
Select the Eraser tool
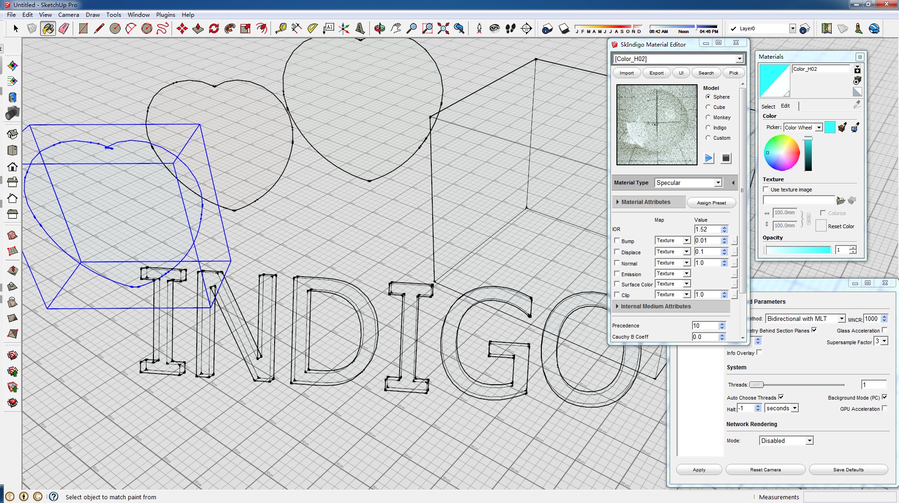64,29
